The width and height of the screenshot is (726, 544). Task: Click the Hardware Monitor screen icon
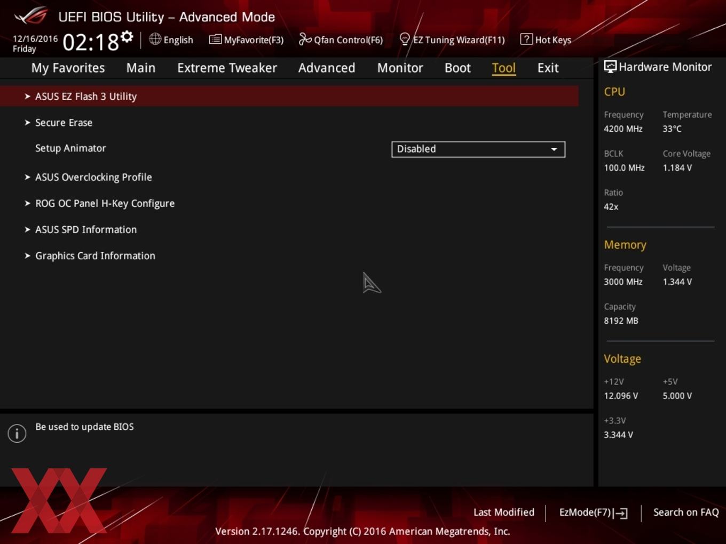[610, 67]
